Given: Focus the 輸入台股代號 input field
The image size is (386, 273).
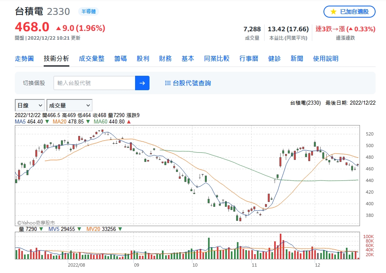Looking at the screenshot, I should [94, 83].
